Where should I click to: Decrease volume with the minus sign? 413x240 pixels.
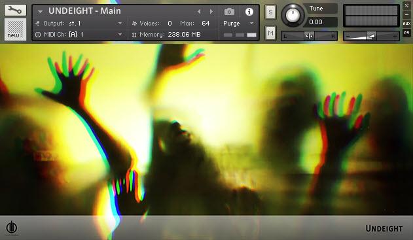348,37
